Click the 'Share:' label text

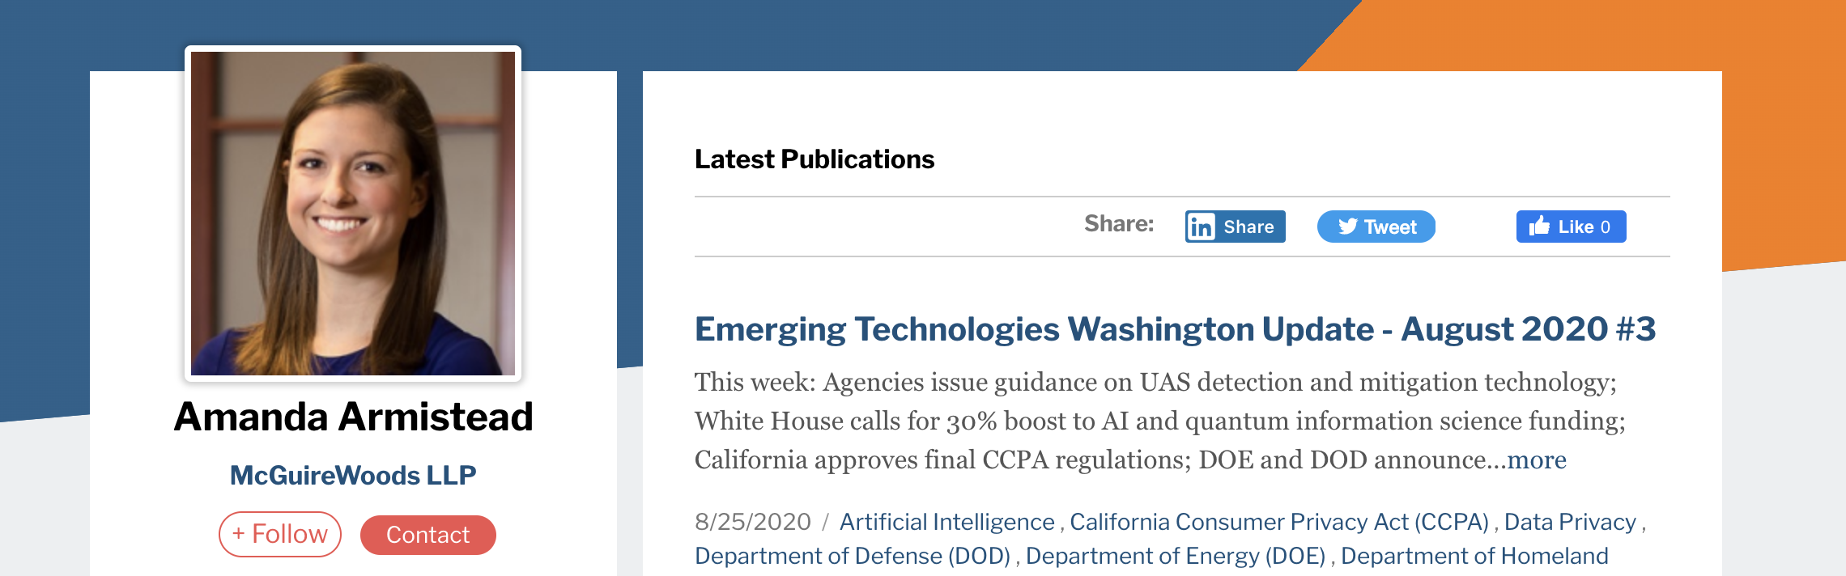1119,223
